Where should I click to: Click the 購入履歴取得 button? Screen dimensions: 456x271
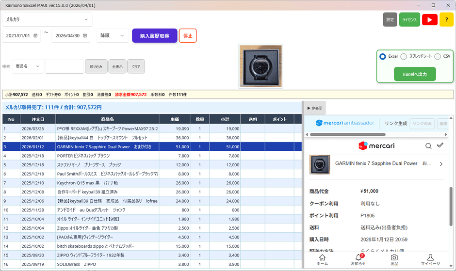(x=154, y=36)
